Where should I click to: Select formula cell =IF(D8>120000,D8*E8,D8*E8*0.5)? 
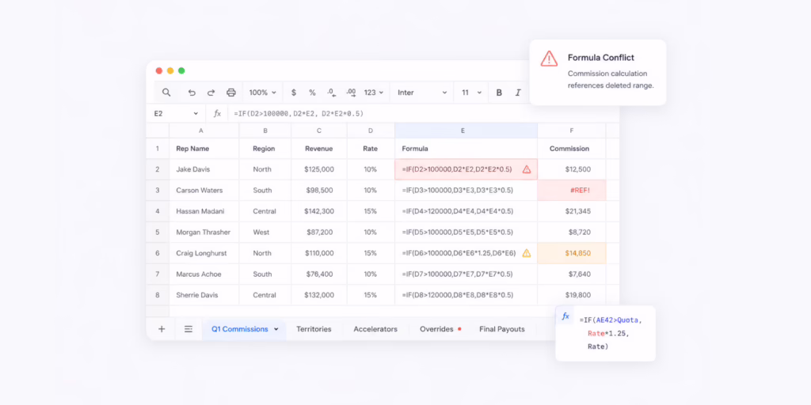point(466,295)
